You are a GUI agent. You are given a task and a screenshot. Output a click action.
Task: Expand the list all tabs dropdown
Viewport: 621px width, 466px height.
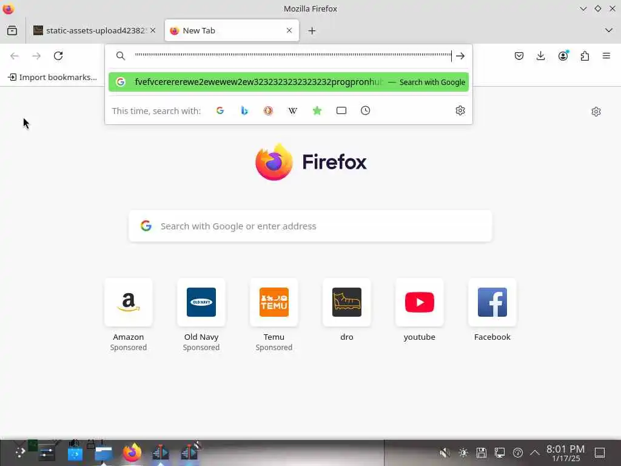point(609,30)
